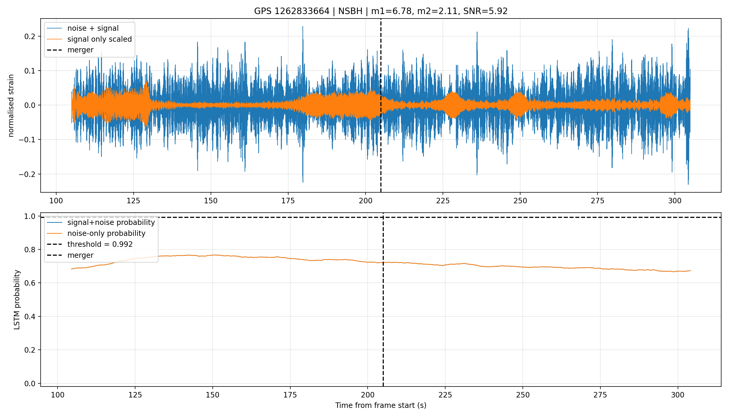This screenshot has width=729, height=417.
Task: Click the 'LSTM probability' y-axis label
Action: [x=17, y=300]
